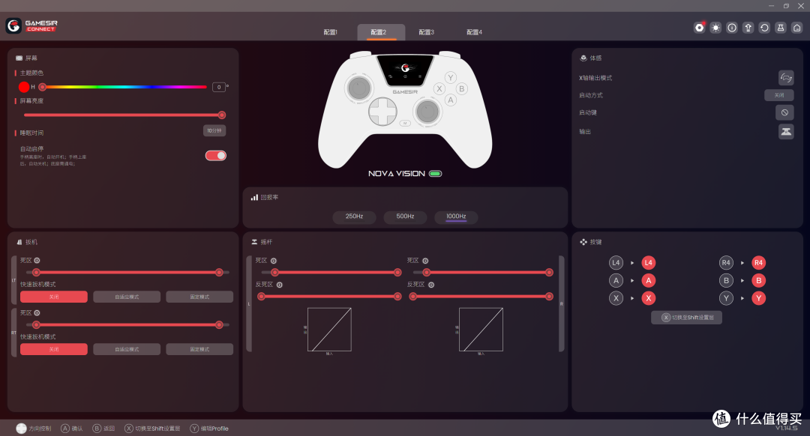Click the GameSir Connect logo
810x436 pixels.
point(31,25)
